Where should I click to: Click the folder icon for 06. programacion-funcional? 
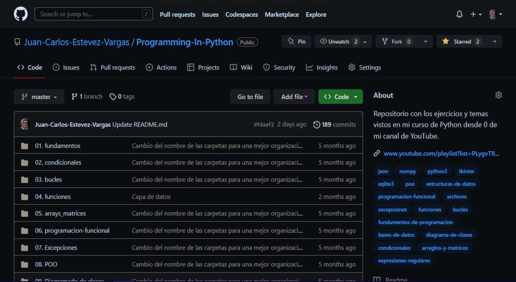(25, 231)
